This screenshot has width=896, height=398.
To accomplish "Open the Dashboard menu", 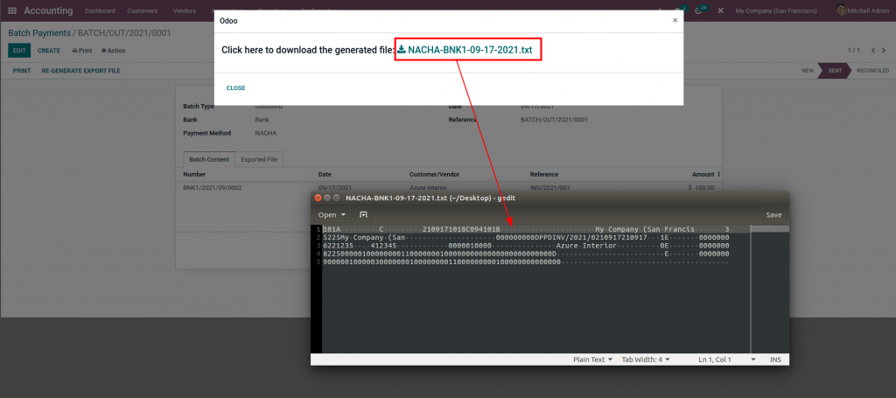I will pos(100,10).
